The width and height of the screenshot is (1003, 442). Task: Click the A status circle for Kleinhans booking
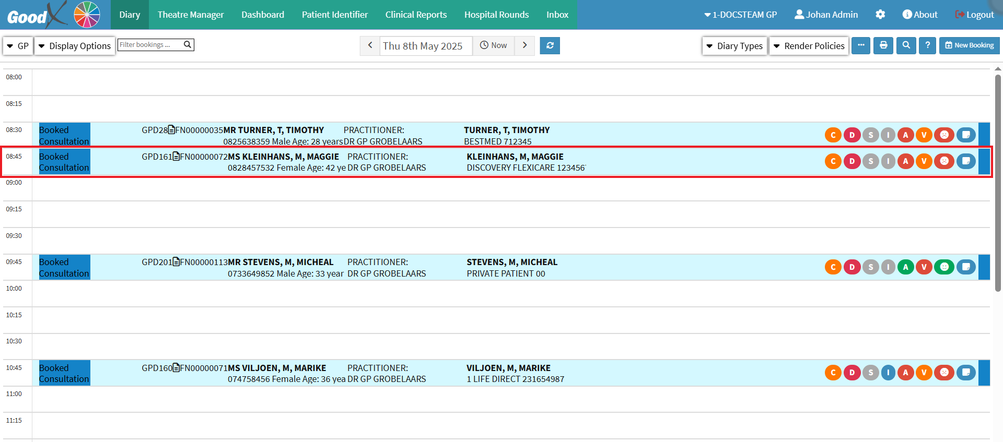pyautogui.click(x=905, y=161)
